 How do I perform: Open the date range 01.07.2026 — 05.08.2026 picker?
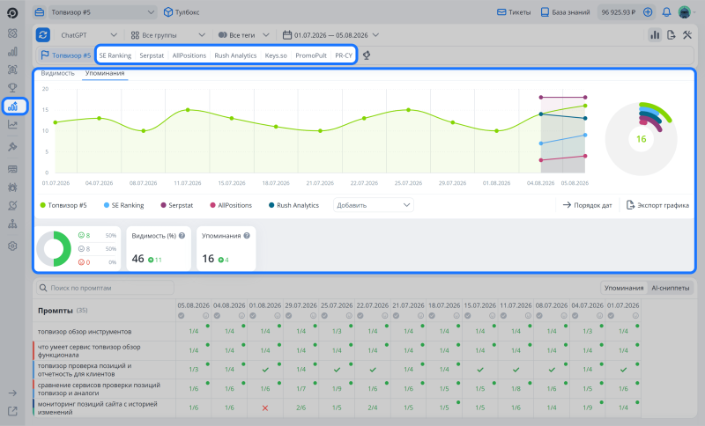pos(330,35)
